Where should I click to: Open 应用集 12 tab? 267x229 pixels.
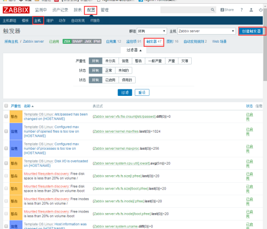coord(114,42)
